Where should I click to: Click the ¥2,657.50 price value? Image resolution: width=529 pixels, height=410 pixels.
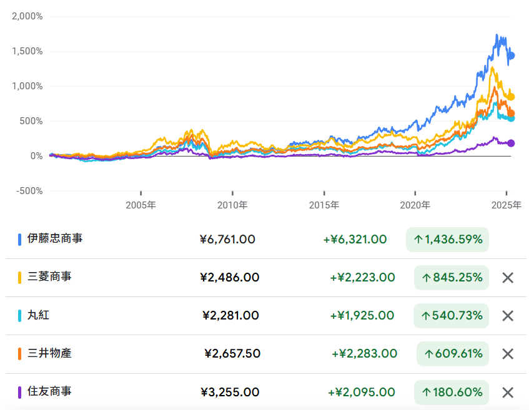click(232, 354)
